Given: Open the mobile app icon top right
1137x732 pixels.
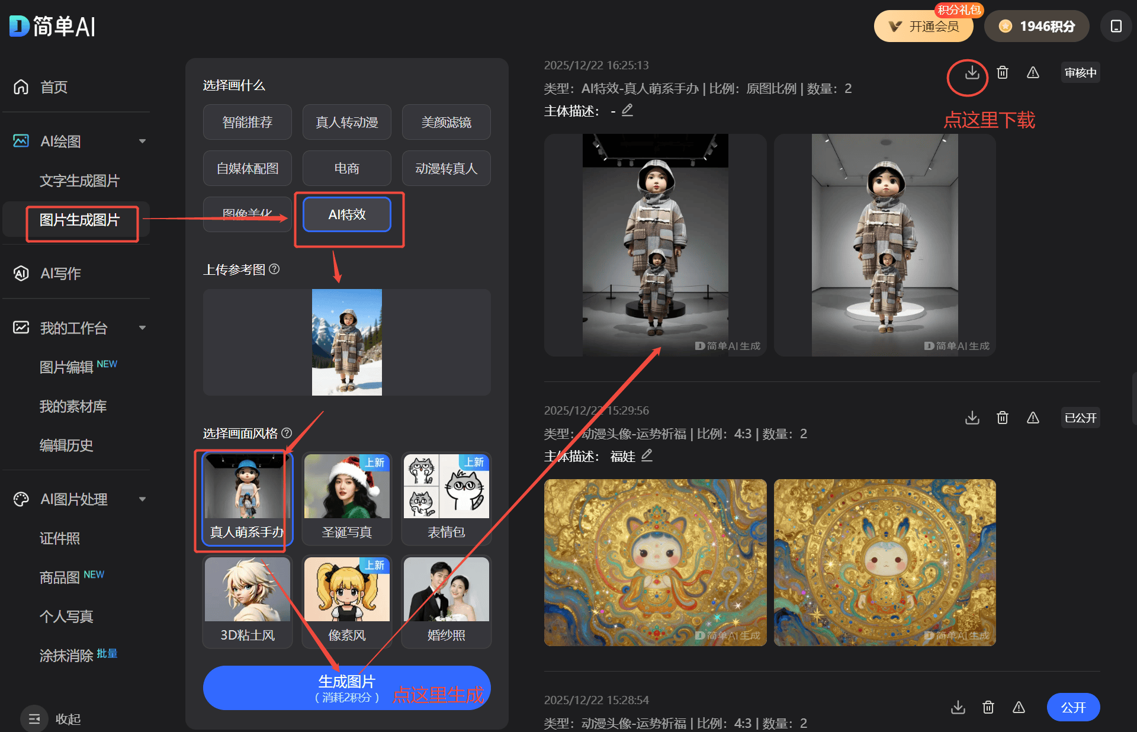Looking at the screenshot, I should click(1116, 27).
